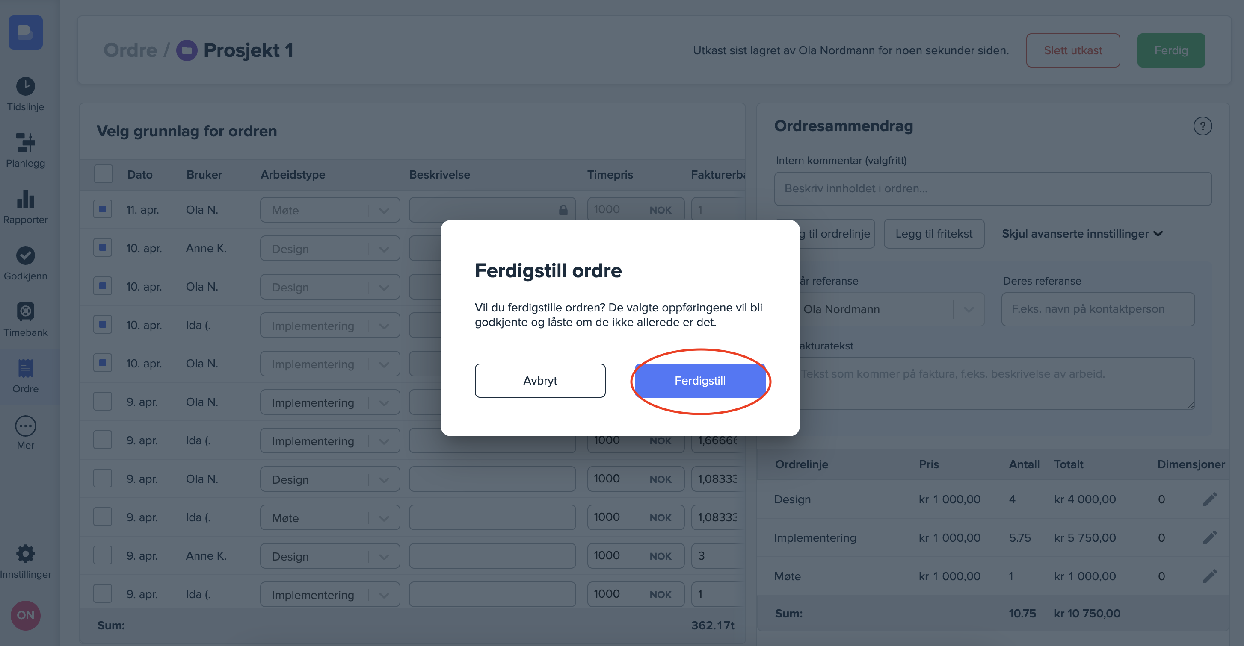Screen dimensions: 1244x646
Task: Open Tidslinje clock icon in sidebar
Action: tap(25, 87)
